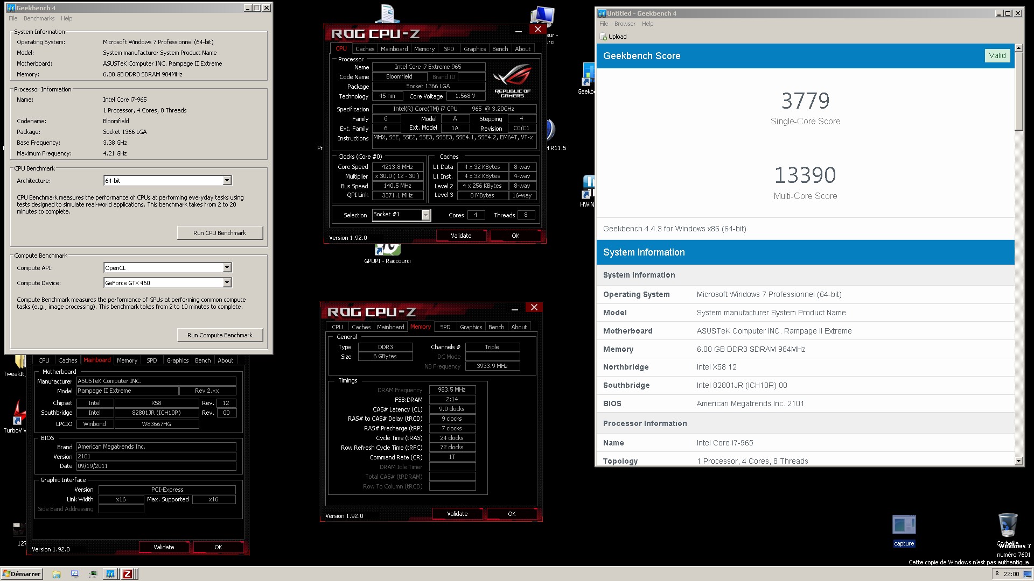Click the Show Desktop monitor taskbar icon
The image size is (1034, 581).
pos(75,574)
